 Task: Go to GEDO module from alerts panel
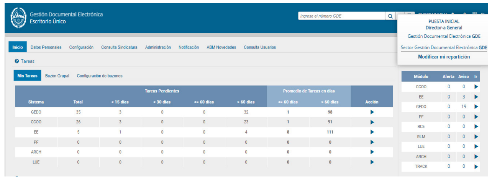tap(476, 107)
